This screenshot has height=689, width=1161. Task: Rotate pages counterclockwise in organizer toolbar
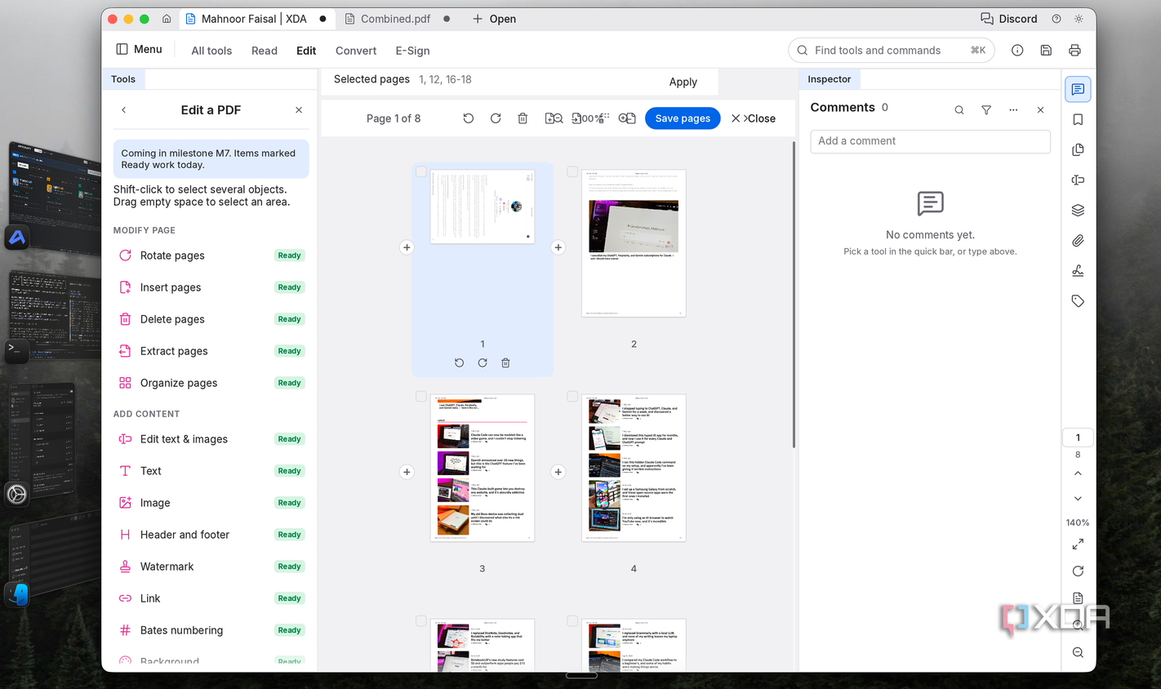pyautogui.click(x=468, y=118)
